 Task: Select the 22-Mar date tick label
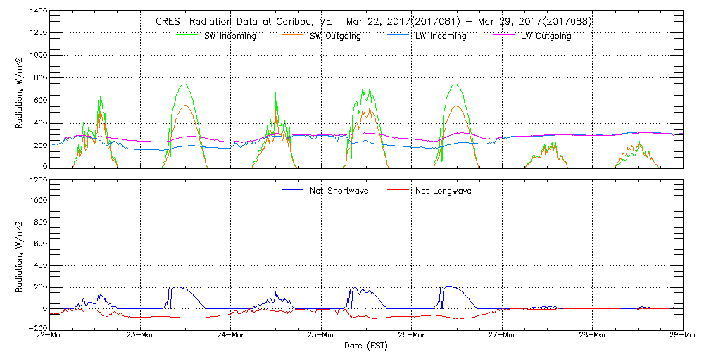(x=51, y=337)
